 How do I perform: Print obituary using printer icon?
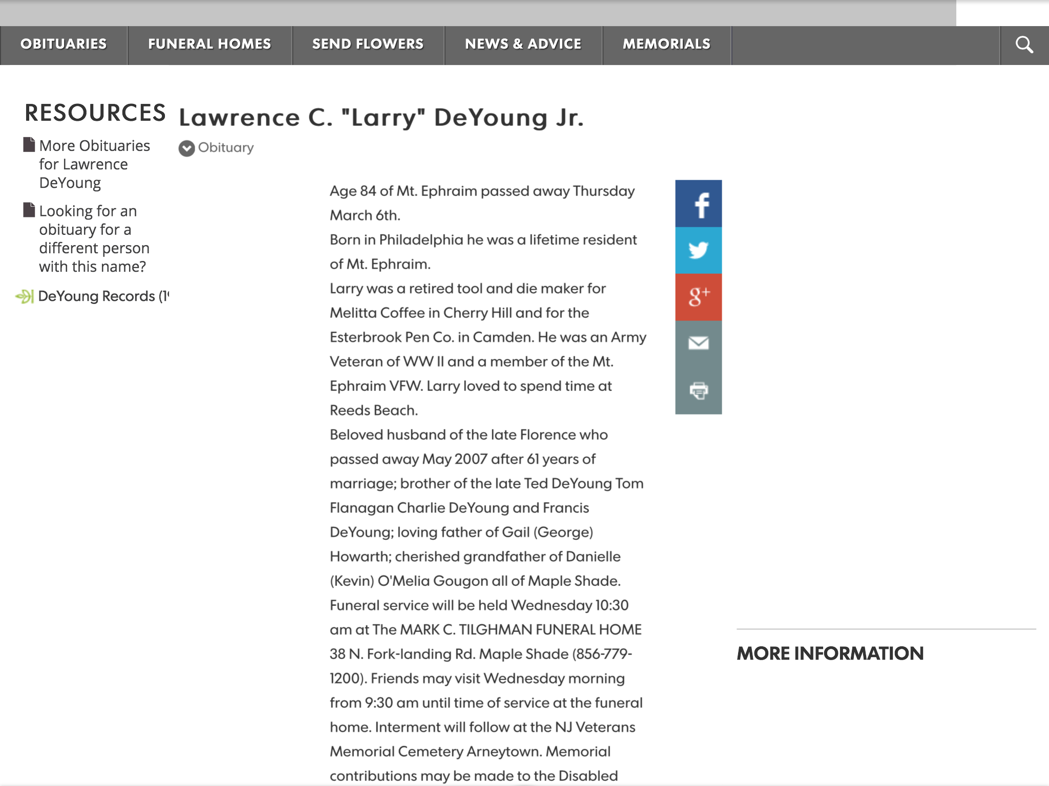(x=698, y=390)
